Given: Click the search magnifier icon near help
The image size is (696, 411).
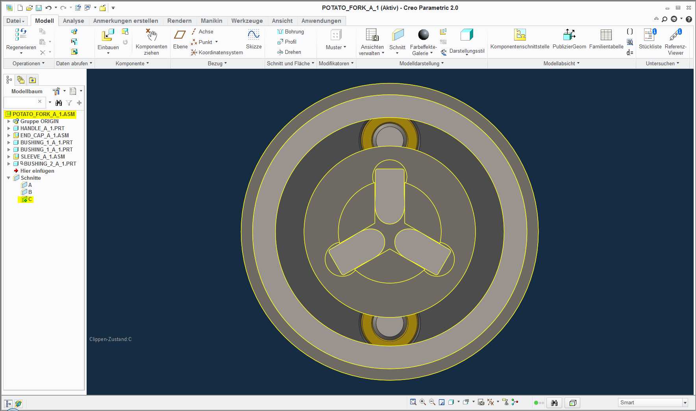Looking at the screenshot, I should [x=665, y=19].
